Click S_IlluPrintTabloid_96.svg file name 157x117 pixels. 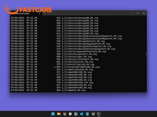click(x=78, y=64)
